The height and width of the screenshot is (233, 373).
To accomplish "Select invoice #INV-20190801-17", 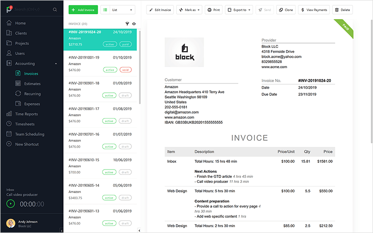I will [100, 115].
